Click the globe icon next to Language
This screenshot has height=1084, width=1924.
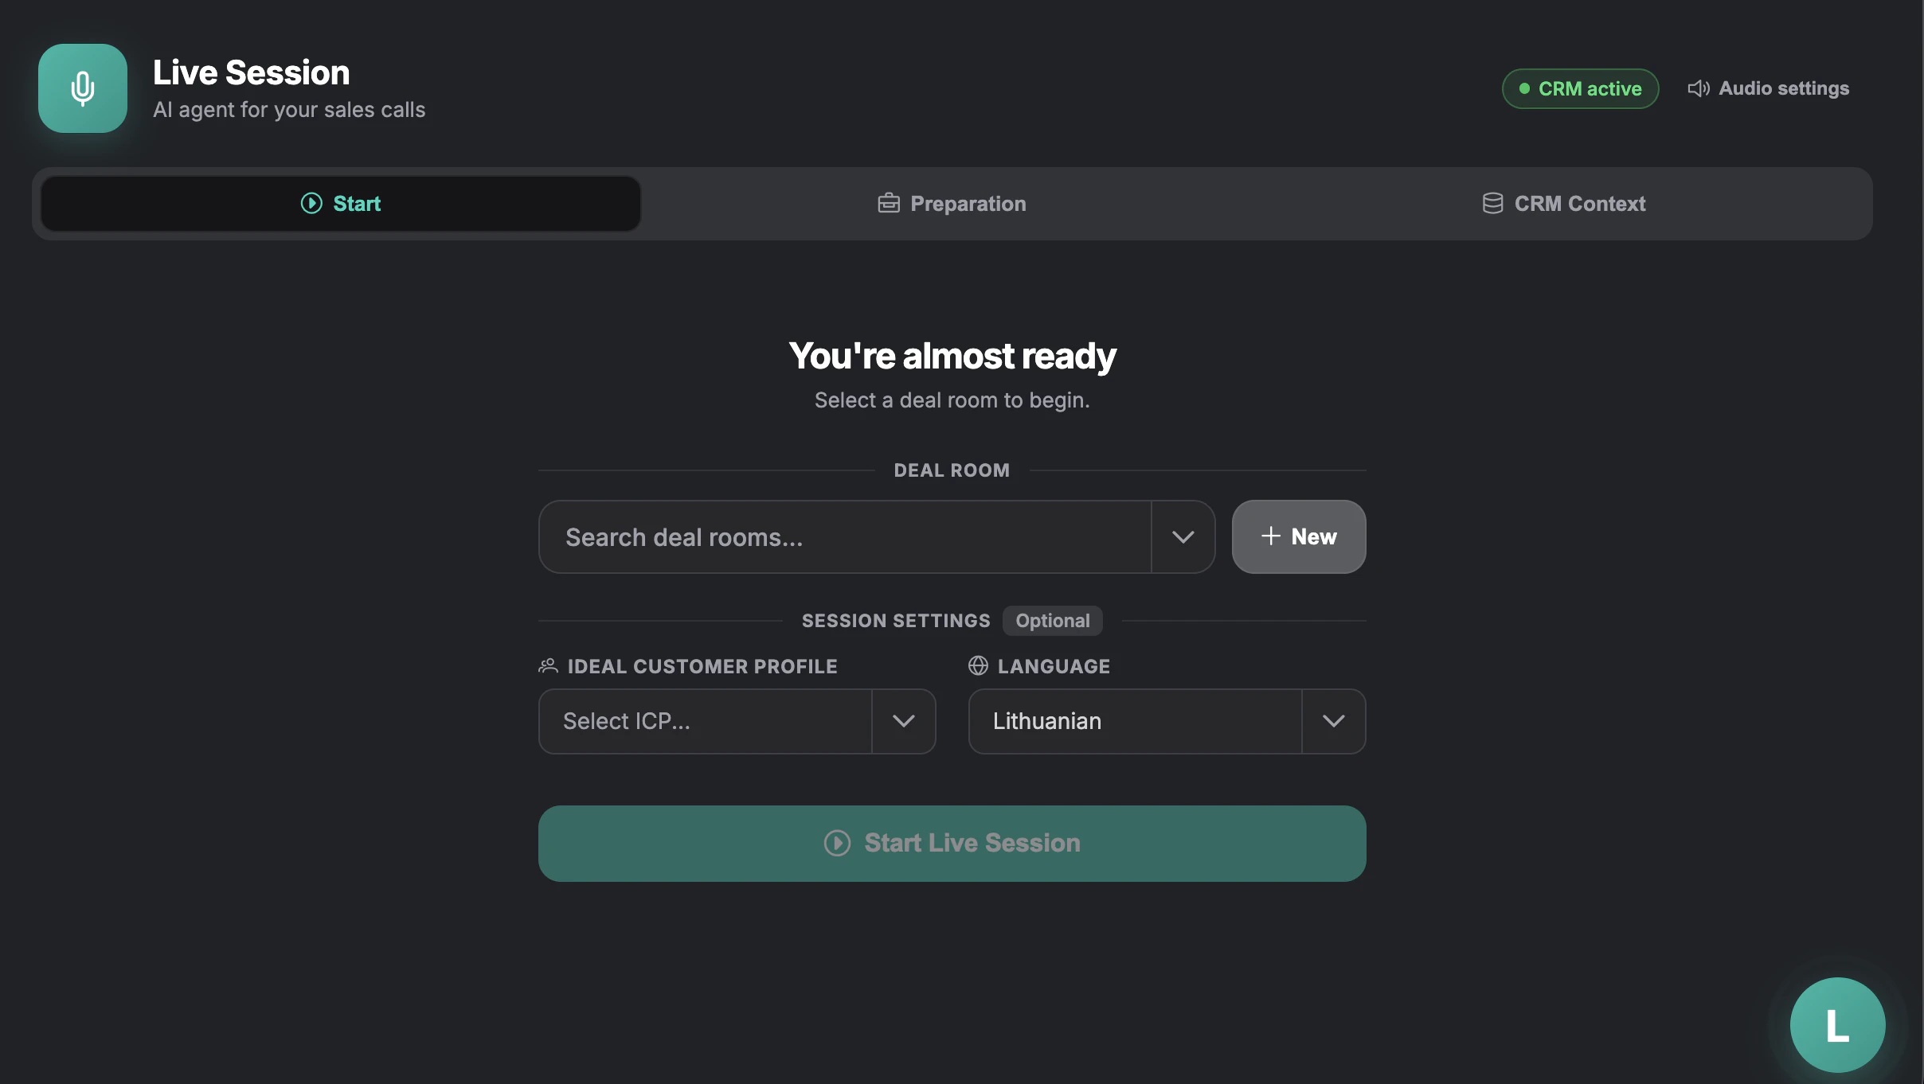tap(979, 666)
